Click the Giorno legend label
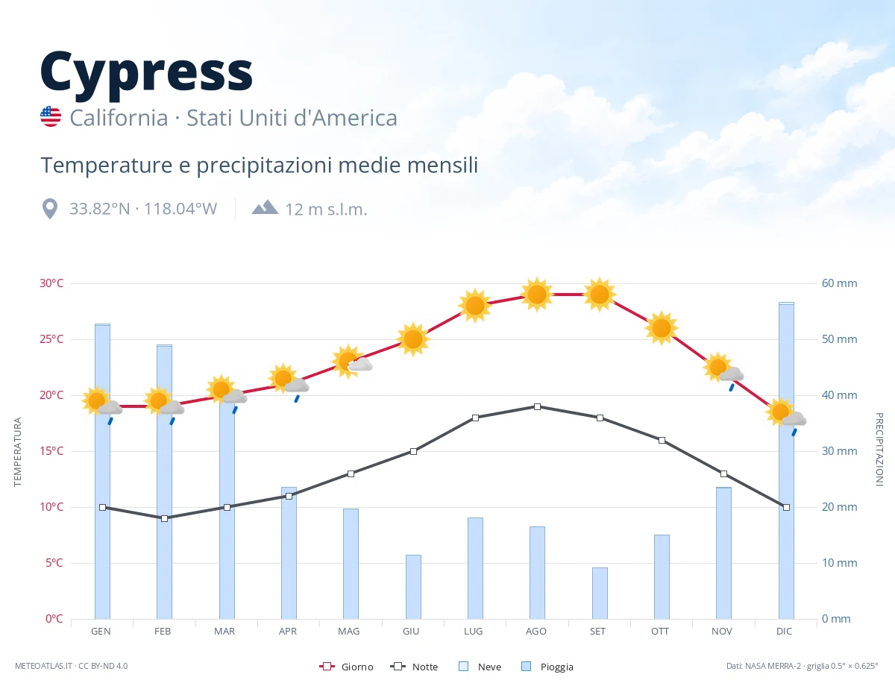This screenshot has width=895, height=686. 358,667
